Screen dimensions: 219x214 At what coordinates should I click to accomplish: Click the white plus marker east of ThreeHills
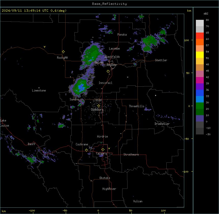coord(155,95)
